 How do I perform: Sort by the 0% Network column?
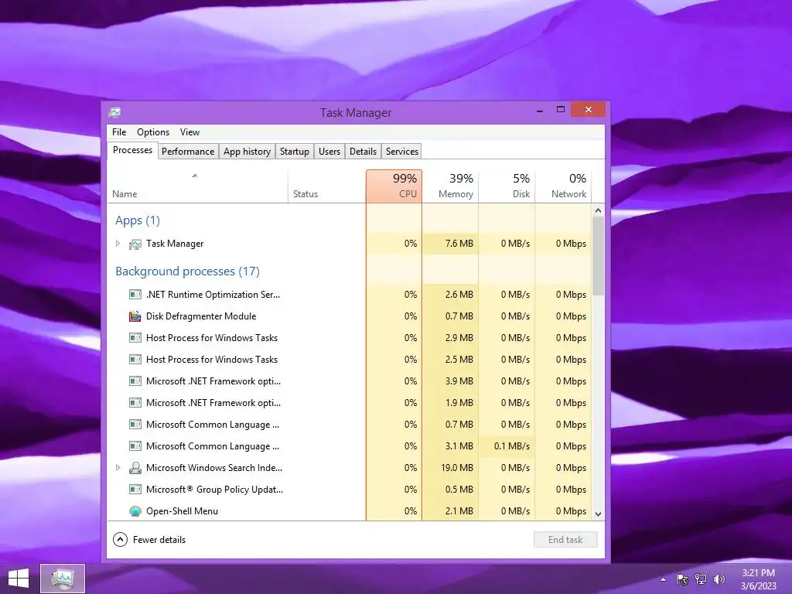(x=563, y=186)
